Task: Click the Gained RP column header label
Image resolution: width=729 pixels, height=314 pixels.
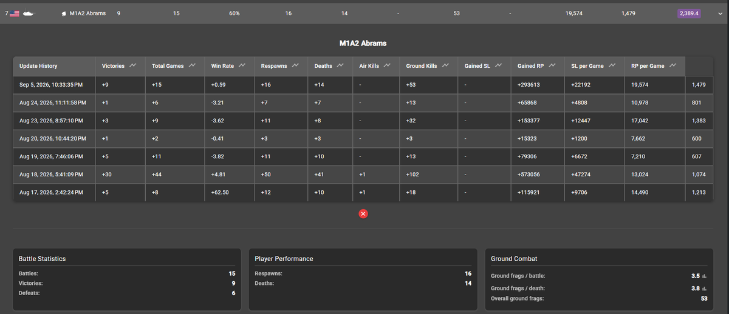Action: (531, 65)
